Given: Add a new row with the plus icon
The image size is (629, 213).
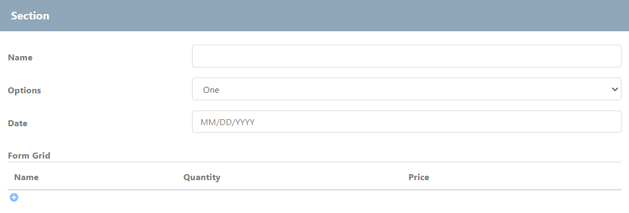Looking at the screenshot, I should click(x=14, y=197).
